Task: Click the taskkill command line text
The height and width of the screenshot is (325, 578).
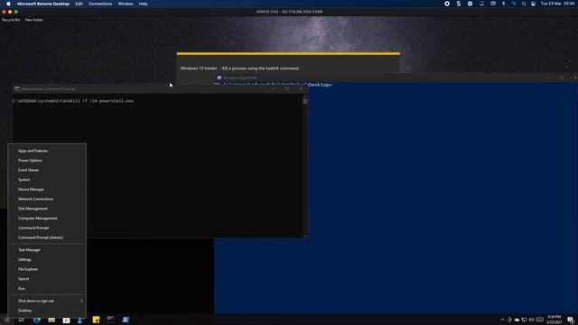Action: tap(72, 101)
